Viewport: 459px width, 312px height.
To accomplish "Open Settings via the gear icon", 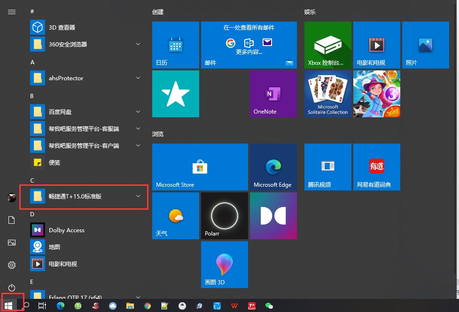I will tap(12, 265).
